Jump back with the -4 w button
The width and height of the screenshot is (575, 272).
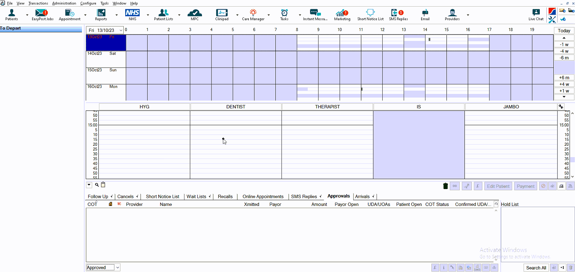click(564, 51)
